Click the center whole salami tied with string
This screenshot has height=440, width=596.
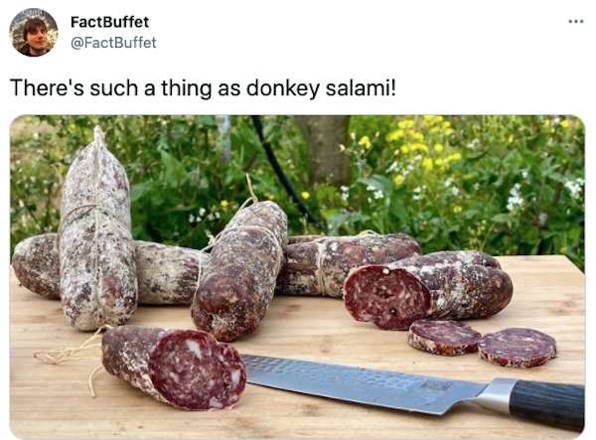(238, 268)
